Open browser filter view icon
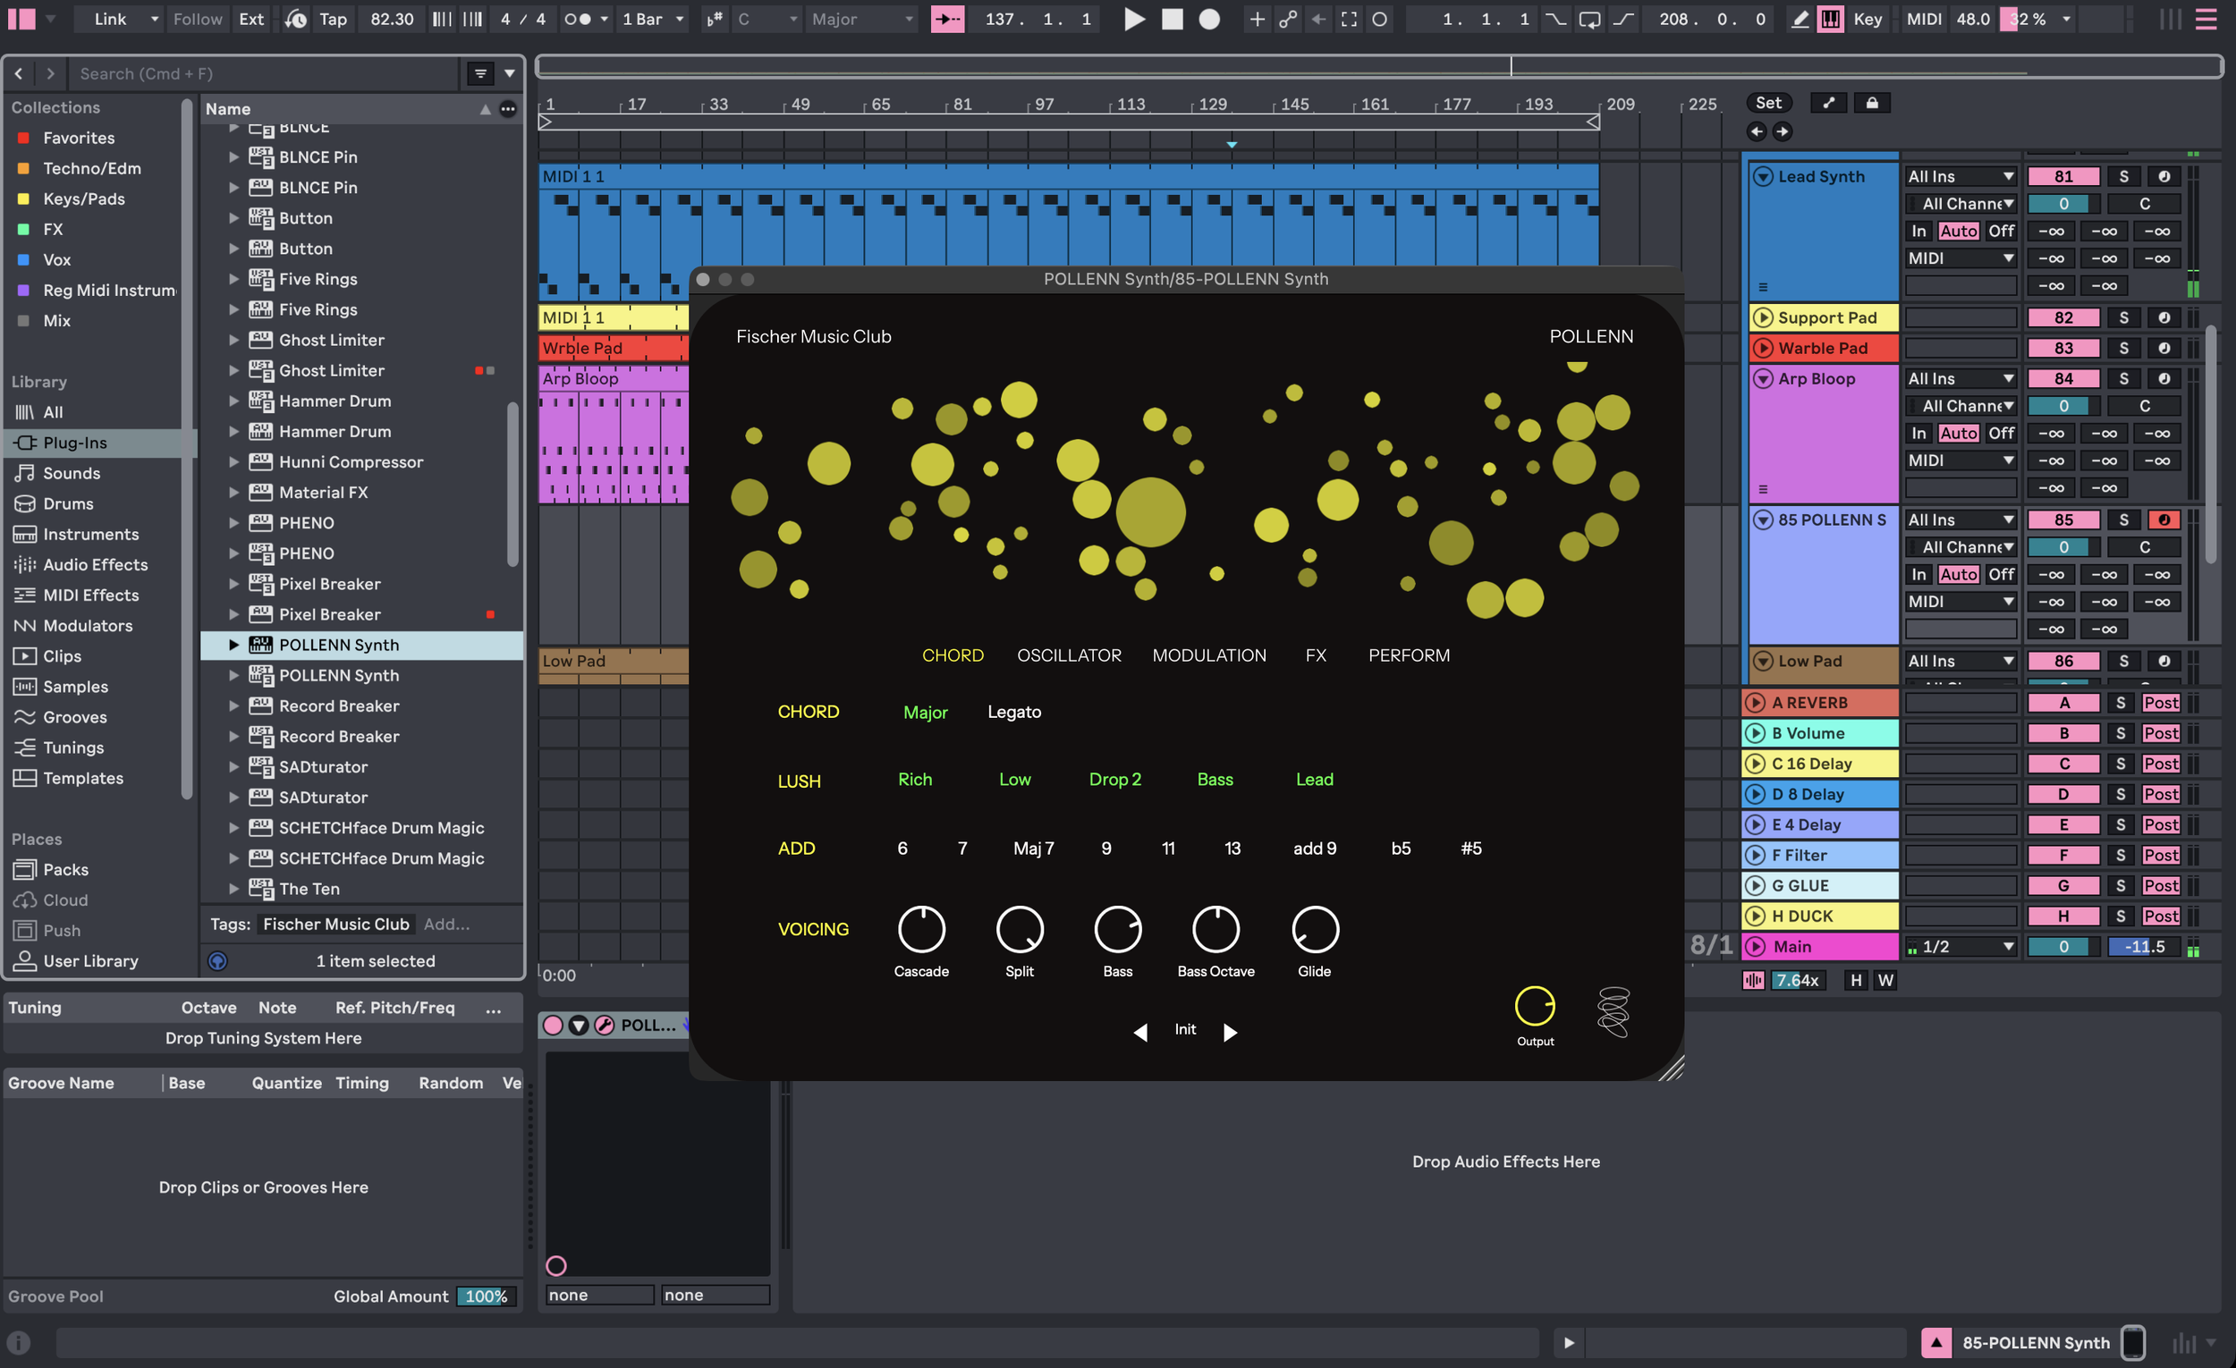Screen dimensions: 2236x1368 [480, 73]
